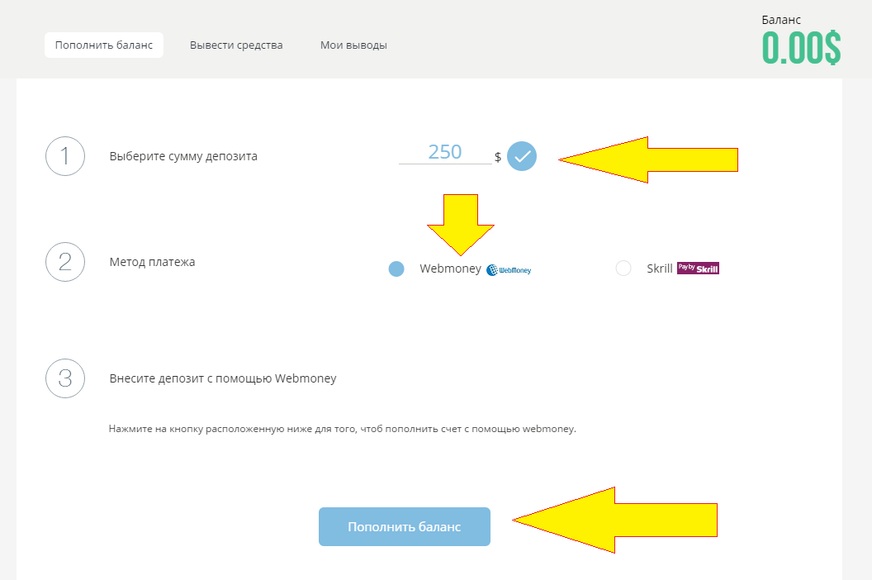This screenshot has width=872, height=580.
Task: Choose the Webmoney payment label
Action: pyautogui.click(x=451, y=269)
